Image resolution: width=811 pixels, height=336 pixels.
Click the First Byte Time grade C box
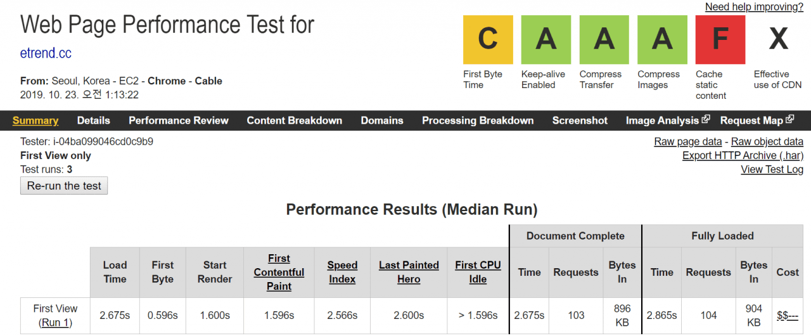[x=488, y=40]
